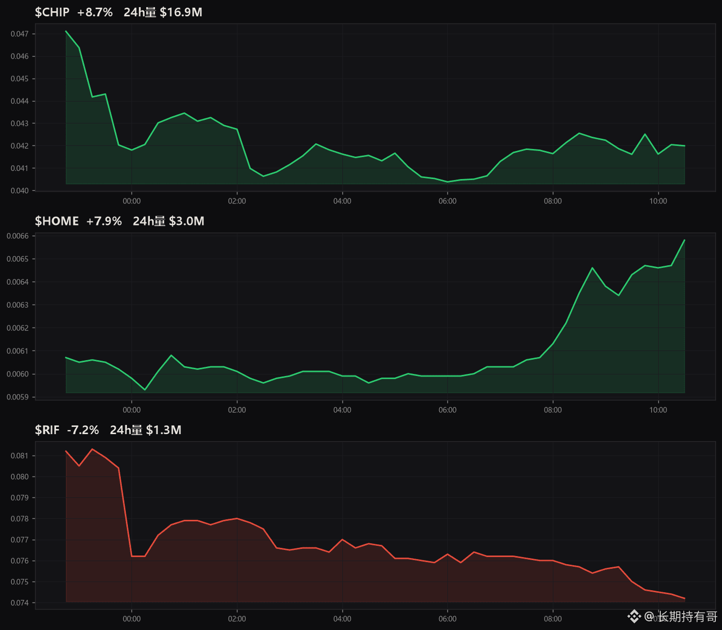The image size is (722, 630).
Task: Select the 0.080 price axis label
Action: [x=20, y=477]
